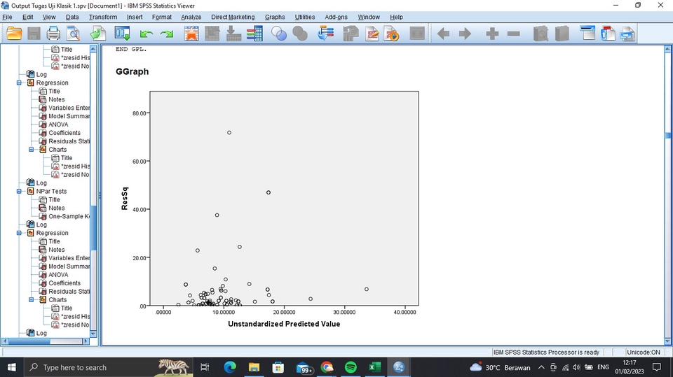
Task: Collapse the NPar Tests outline node
Action: (19, 191)
